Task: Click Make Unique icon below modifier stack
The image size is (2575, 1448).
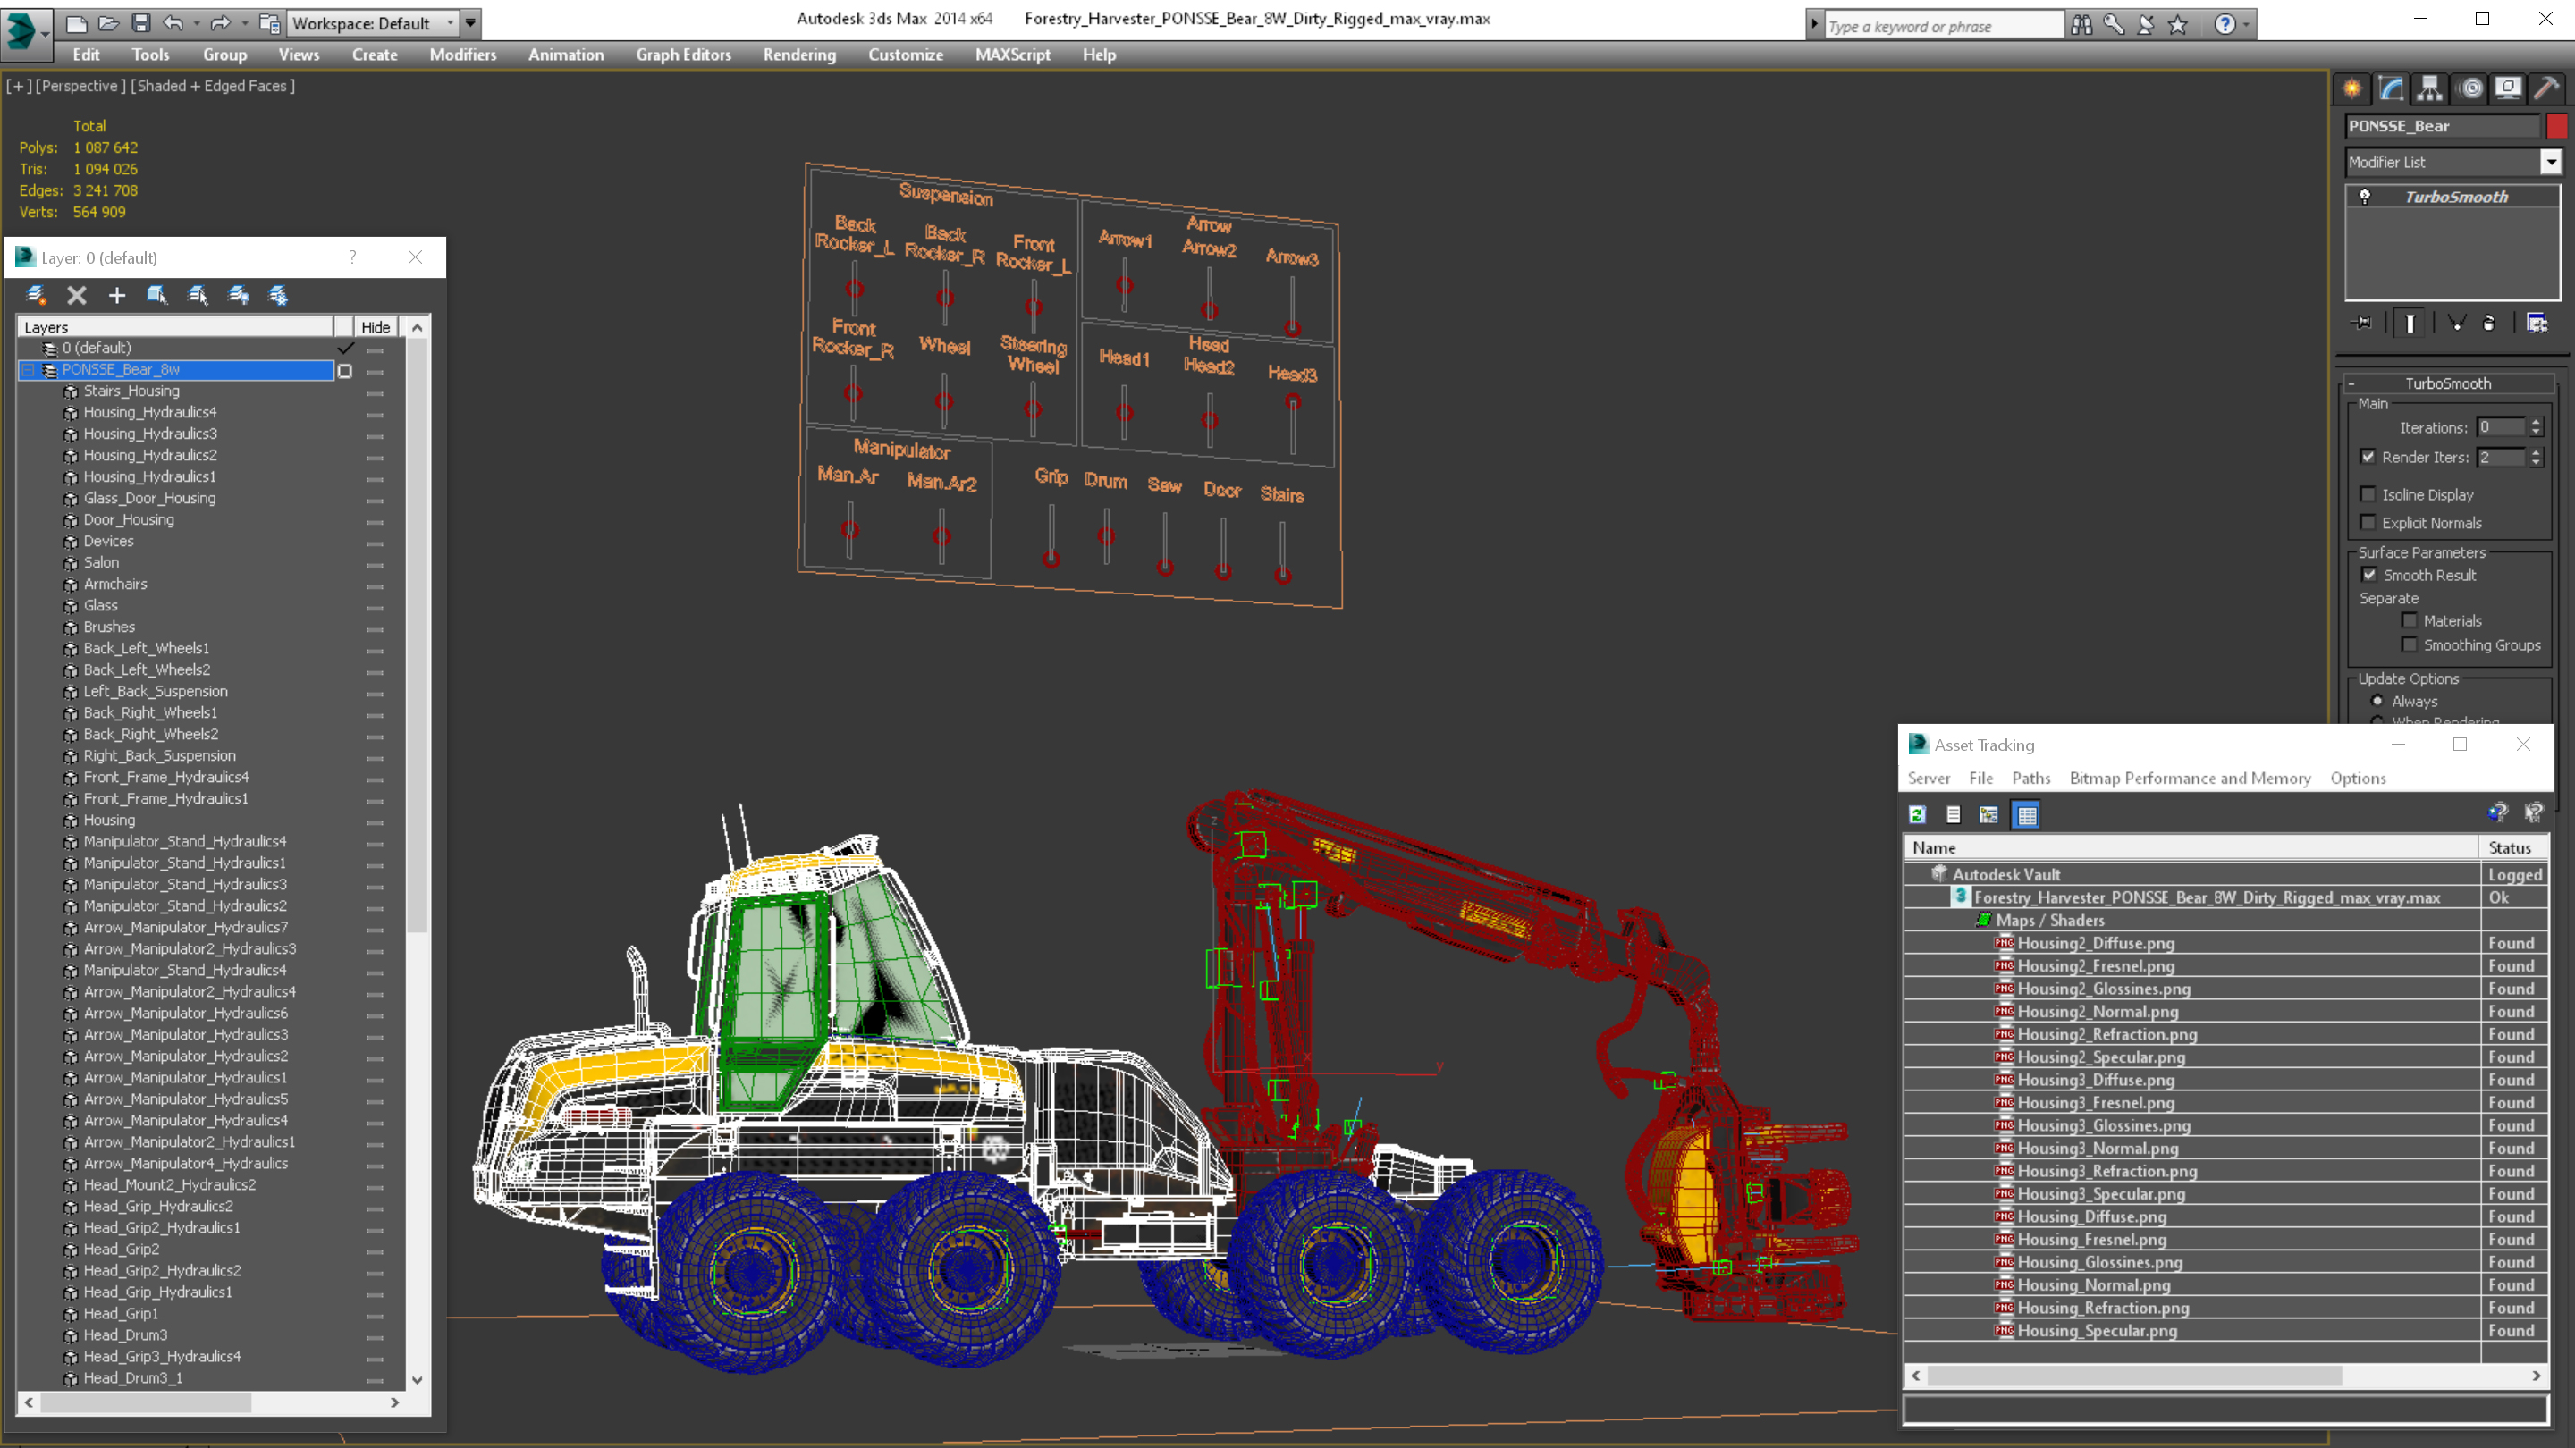Action: pos(2457,323)
